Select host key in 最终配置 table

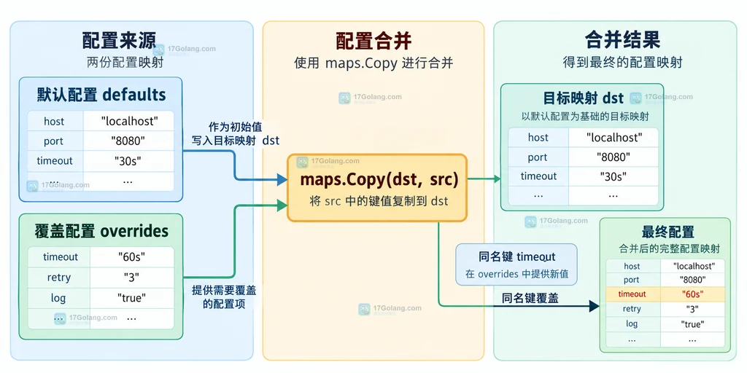(x=632, y=267)
